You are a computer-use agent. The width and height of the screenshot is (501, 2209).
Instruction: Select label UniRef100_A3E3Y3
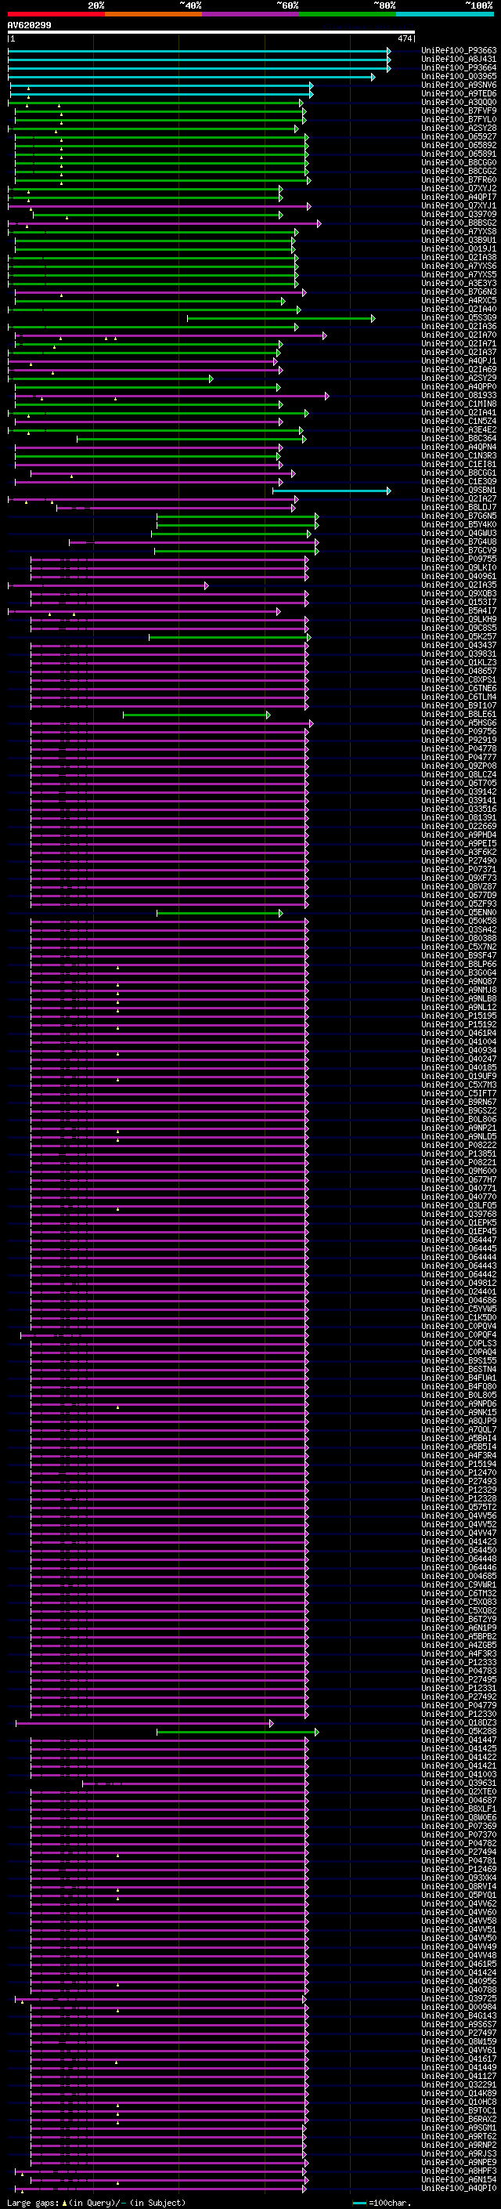point(459,283)
